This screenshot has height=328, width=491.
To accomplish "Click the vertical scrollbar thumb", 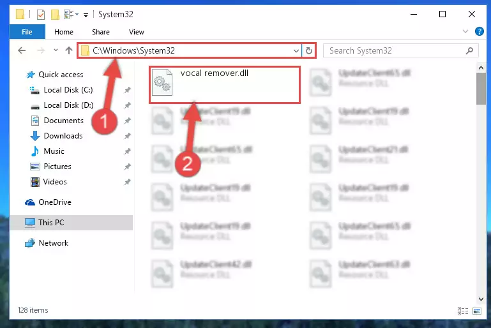I will 481,89.
